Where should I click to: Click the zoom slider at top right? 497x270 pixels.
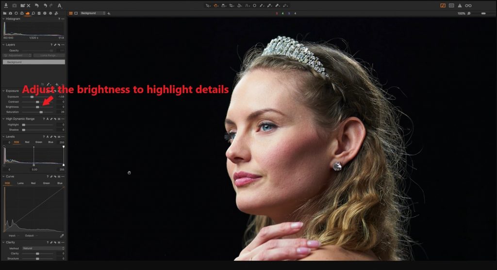click(x=483, y=13)
